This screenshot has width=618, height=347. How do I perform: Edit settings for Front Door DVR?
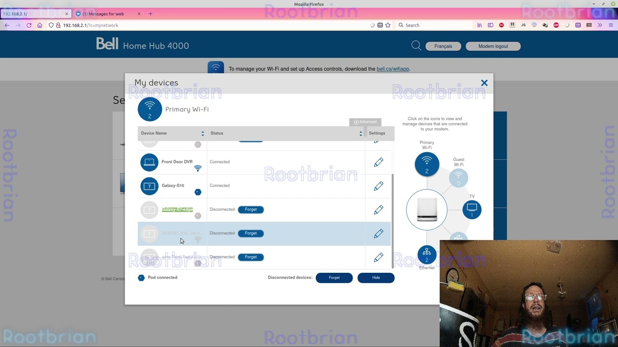[379, 162]
